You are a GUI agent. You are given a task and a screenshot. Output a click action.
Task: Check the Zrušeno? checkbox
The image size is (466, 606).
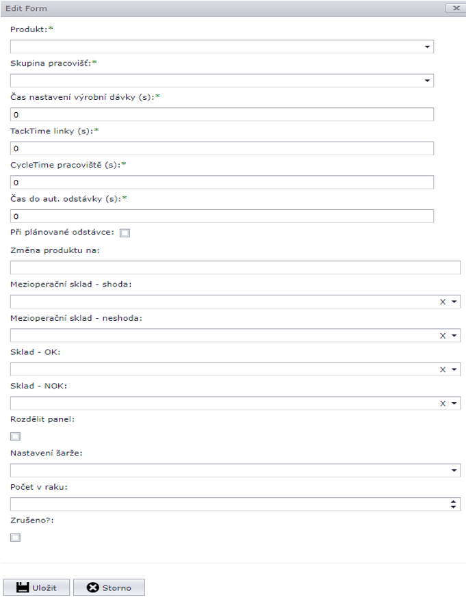point(15,538)
